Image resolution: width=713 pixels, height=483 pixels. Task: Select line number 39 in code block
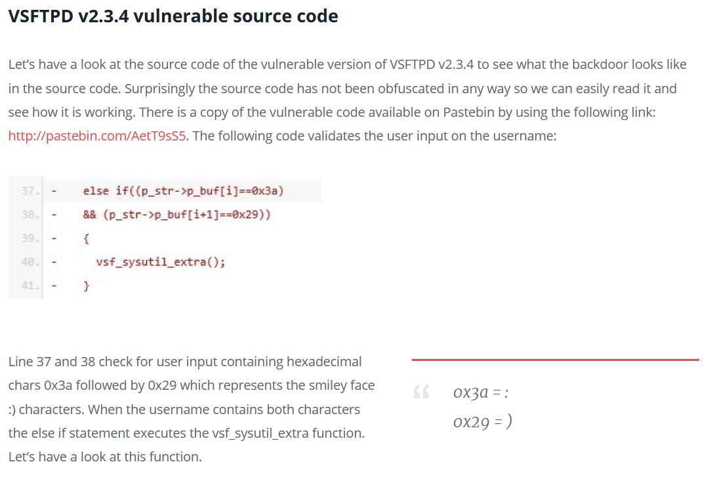tap(29, 238)
